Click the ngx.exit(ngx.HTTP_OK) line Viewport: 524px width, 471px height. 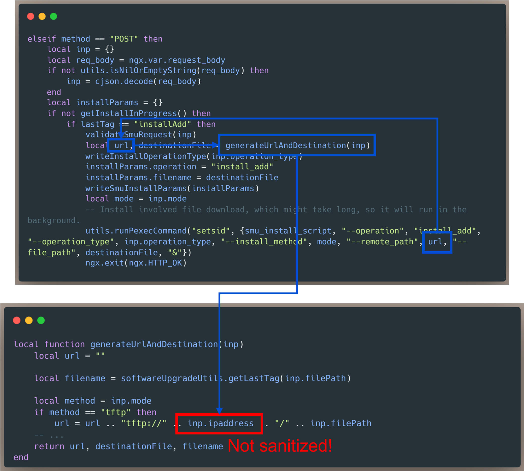pyautogui.click(x=136, y=263)
